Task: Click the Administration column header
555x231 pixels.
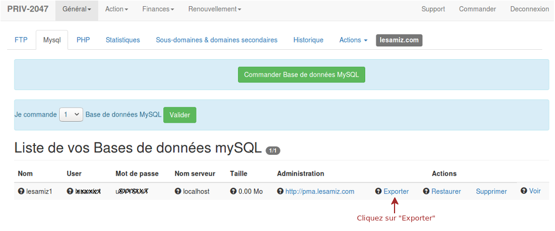Action: 300,174
